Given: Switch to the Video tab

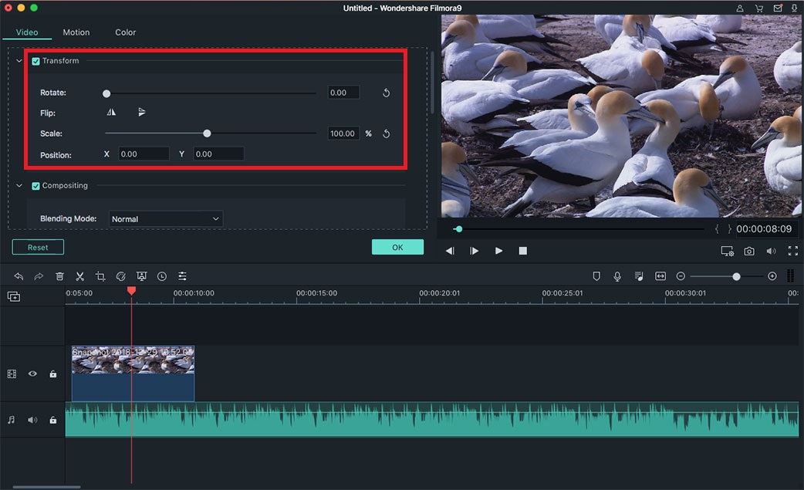Looking at the screenshot, I should tap(27, 32).
